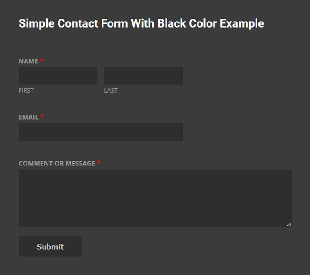Click the First name input field

pyautogui.click(x=58, y=76)
